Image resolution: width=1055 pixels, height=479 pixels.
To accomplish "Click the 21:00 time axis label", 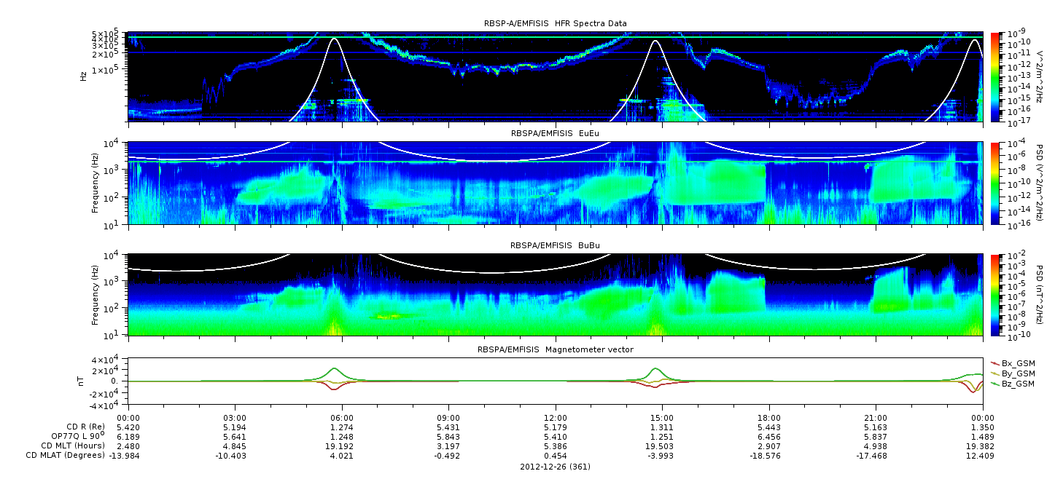I will pyautogui.click(x=876, y=417).
